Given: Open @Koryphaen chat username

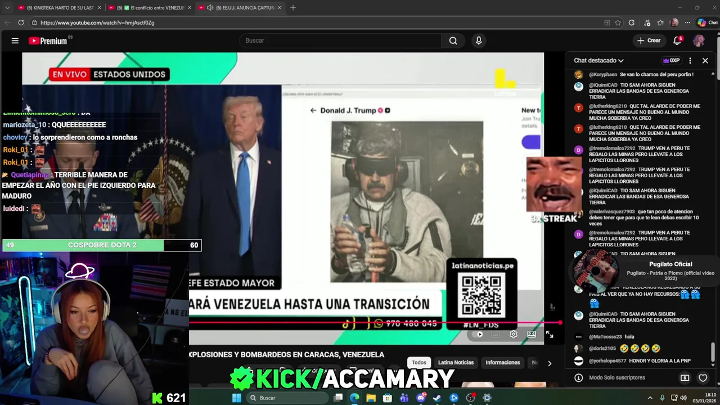Looking at the screenshot, I should 603,74.
